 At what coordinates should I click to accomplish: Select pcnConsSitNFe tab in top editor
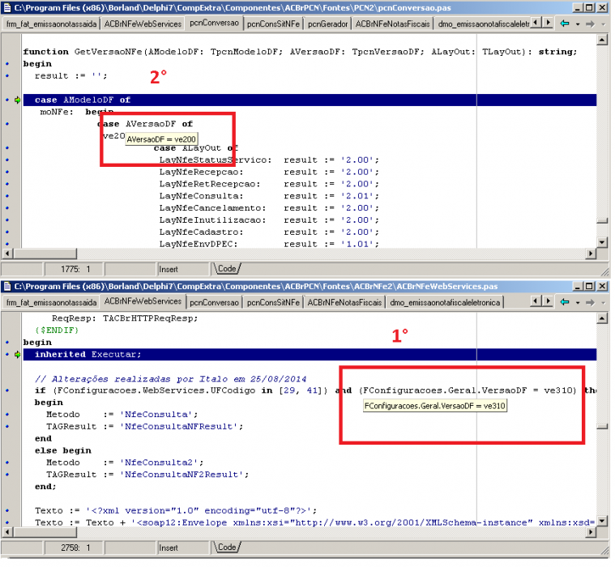tap(273, 24)
